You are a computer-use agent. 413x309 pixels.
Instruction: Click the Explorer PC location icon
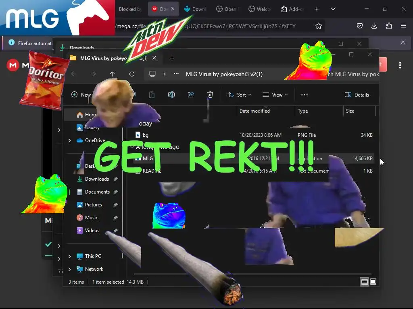point(152,74)
